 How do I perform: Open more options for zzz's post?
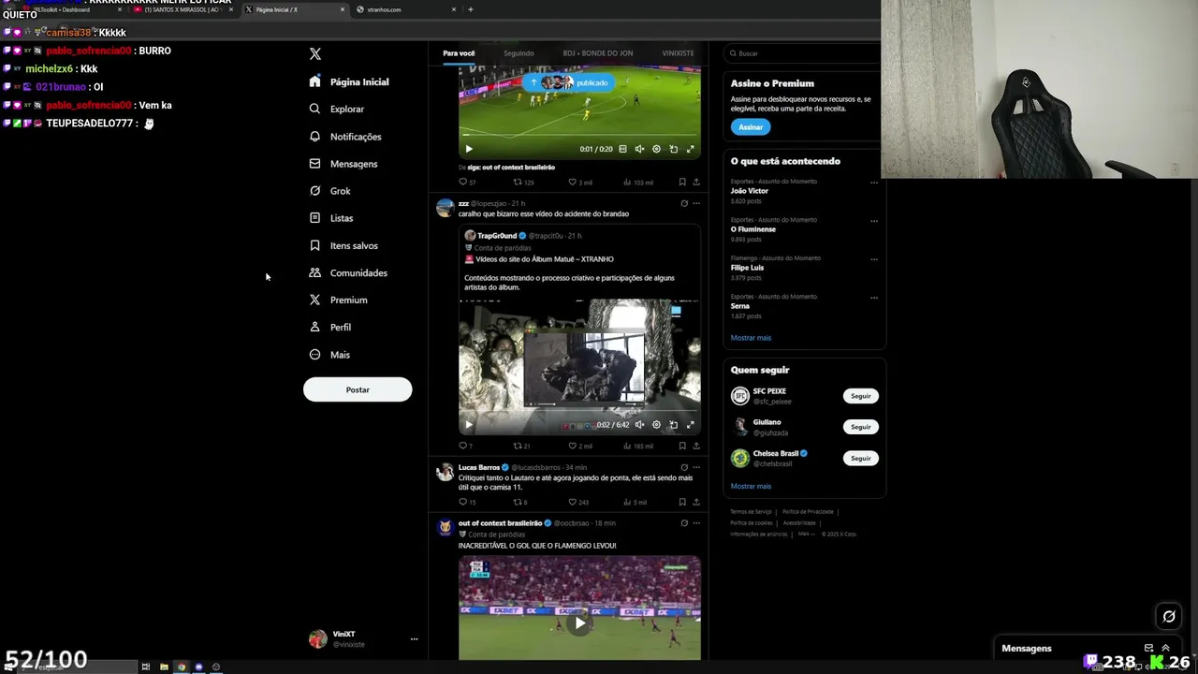tap(696, 203)
